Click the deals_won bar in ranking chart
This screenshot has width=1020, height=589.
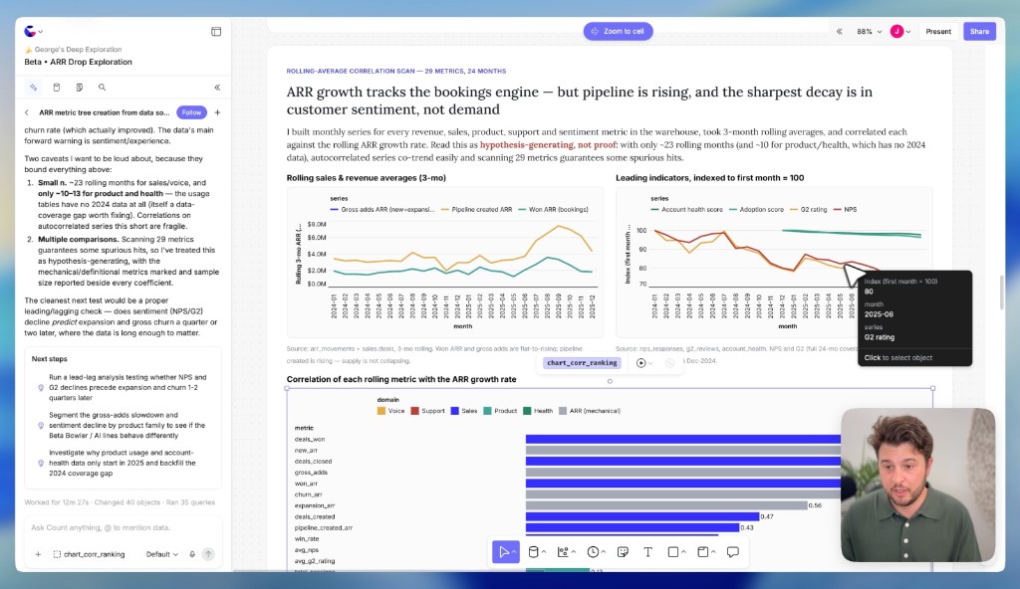683,439
